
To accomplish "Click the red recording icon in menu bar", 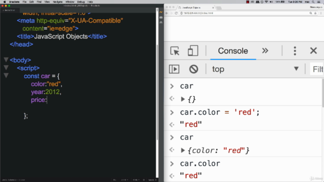I will click(248, 2).
